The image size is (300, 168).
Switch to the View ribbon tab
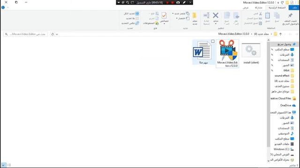(246, 7)
